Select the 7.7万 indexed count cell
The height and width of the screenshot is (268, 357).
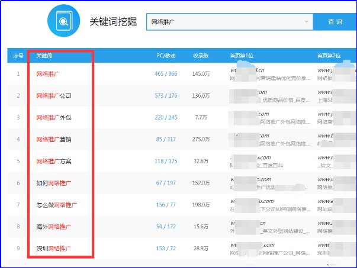tap(201, 117)
